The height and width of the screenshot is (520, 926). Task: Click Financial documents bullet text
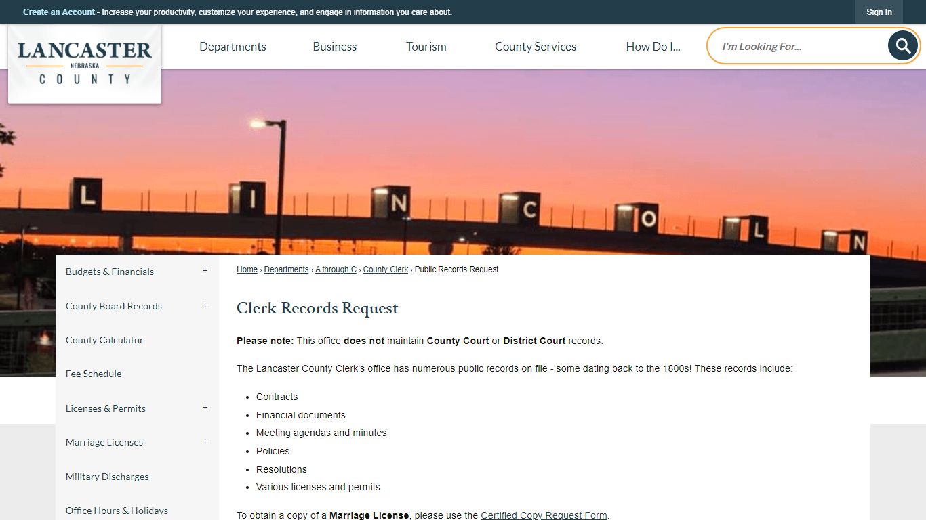(301, 415)
